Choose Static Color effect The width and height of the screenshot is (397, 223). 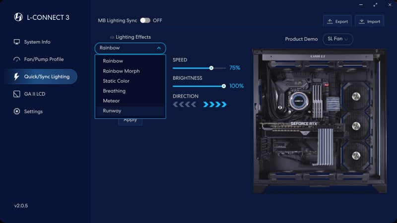[x=131, y=81]
